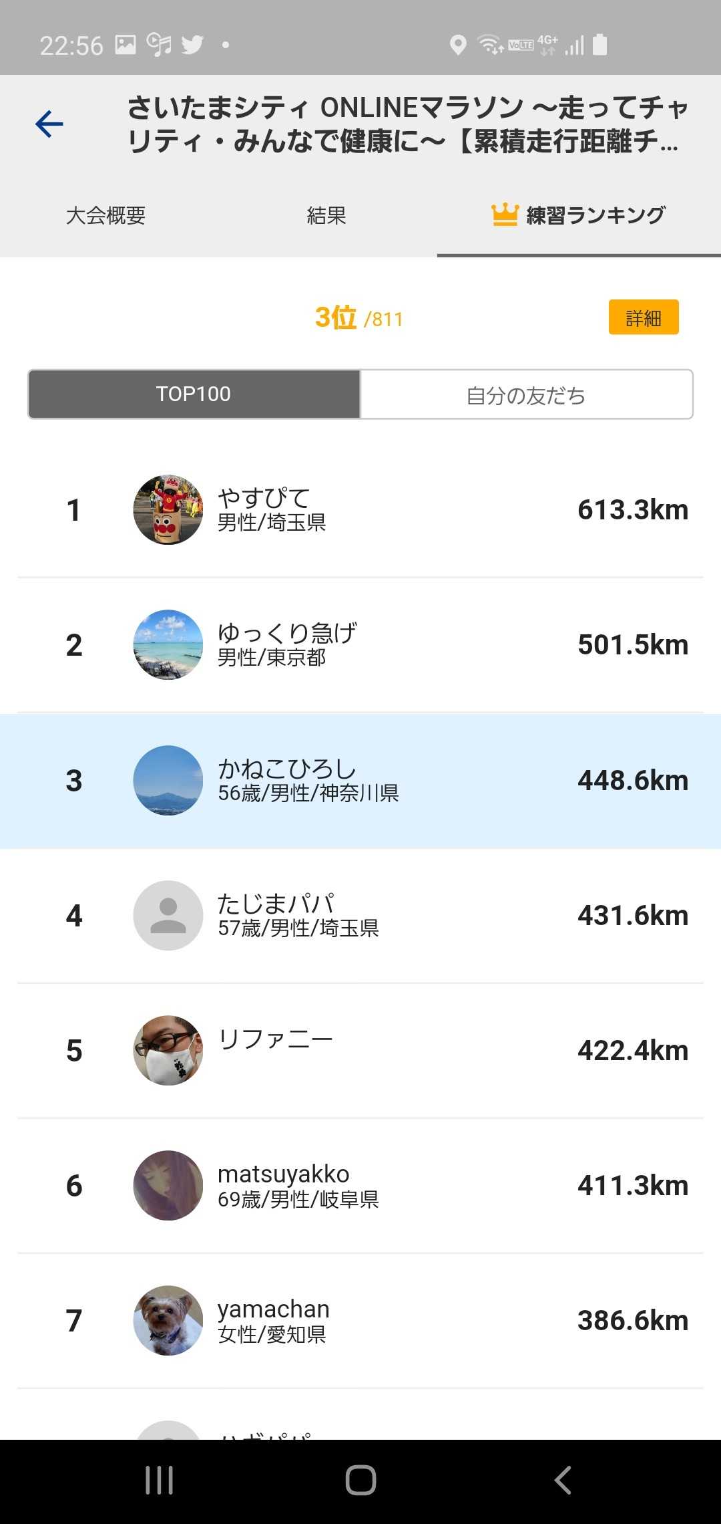The image size is (721, 1524).
Task: Tap Twitter notification icon in status bar
Action: click(192, 45)
